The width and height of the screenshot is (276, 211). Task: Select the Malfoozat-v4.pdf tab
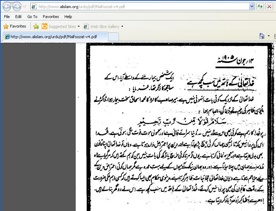point(53,36)
